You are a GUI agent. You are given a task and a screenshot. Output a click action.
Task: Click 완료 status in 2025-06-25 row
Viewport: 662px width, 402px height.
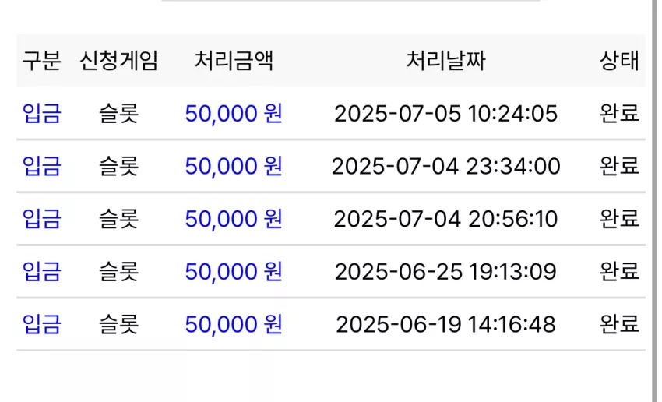(x=619, y=272)
